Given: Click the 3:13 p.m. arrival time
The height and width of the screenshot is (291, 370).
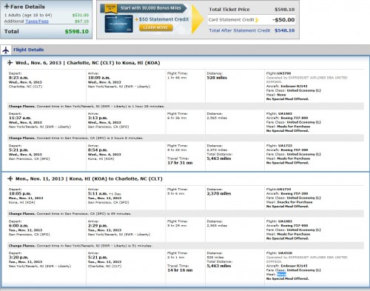Looking at the screenshot, I should coord(98,118).
